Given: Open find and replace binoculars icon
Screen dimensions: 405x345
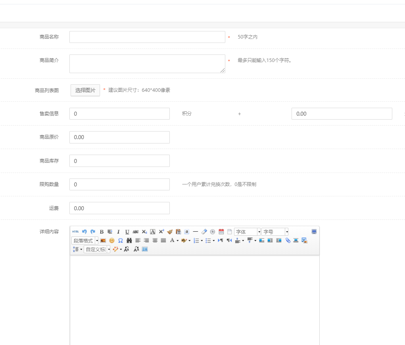Looking at the screenshot, I should coord(129,240).
